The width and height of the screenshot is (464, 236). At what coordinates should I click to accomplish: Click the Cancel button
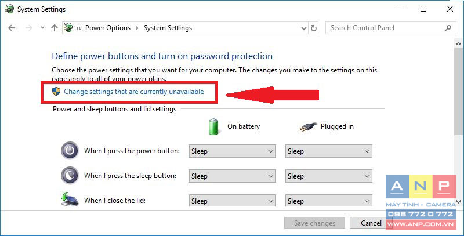(x=371, y=223)
